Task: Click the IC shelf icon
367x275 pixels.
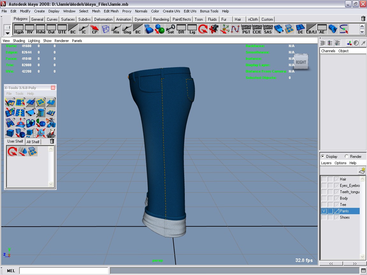Action: 84,29
